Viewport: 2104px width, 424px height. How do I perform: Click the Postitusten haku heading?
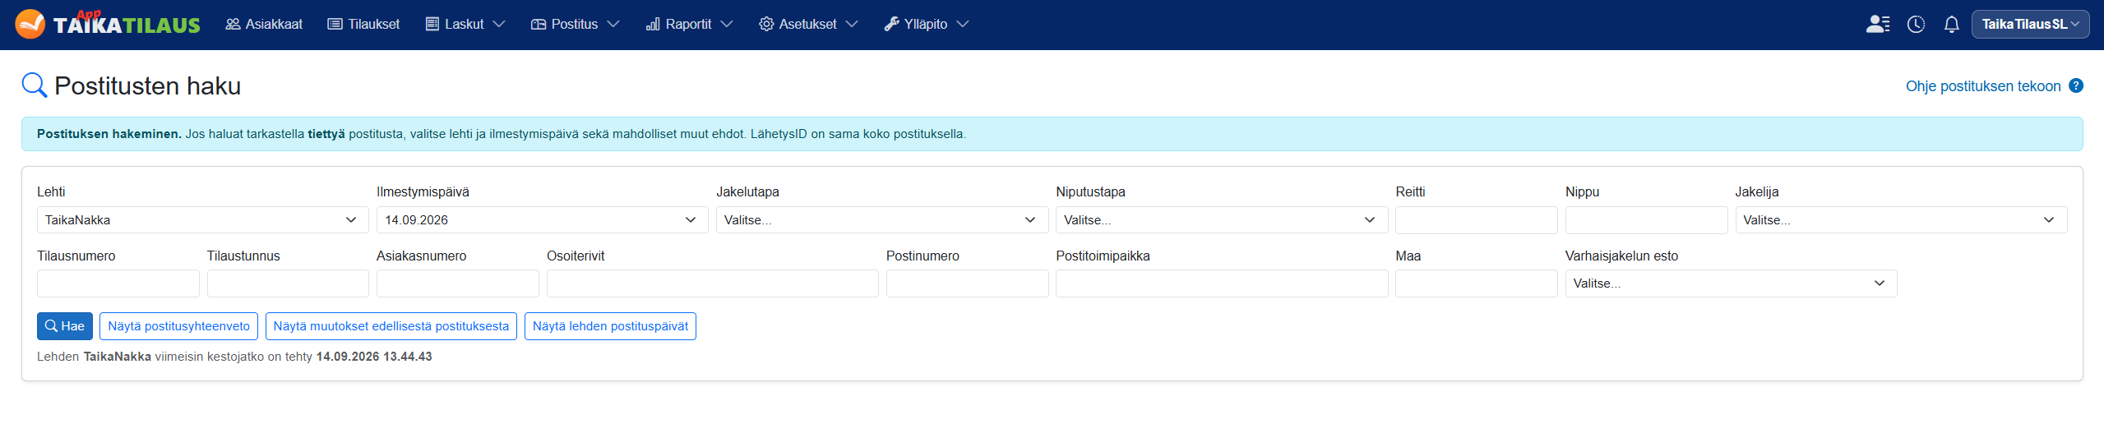point(148,85)
